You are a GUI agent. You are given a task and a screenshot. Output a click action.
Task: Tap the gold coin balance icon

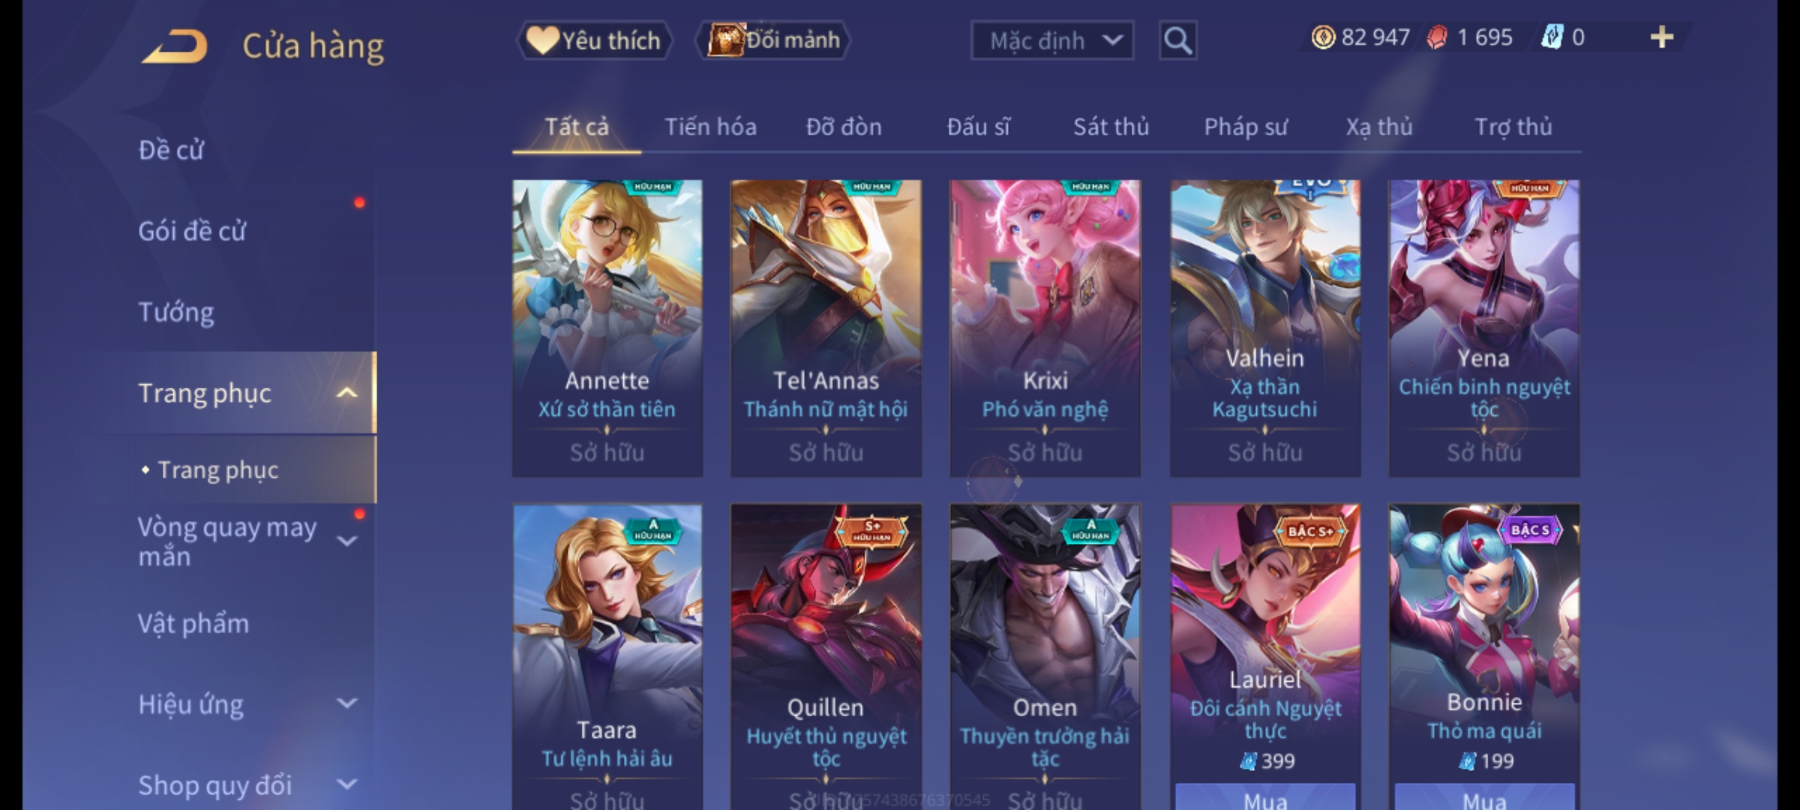1323,37
